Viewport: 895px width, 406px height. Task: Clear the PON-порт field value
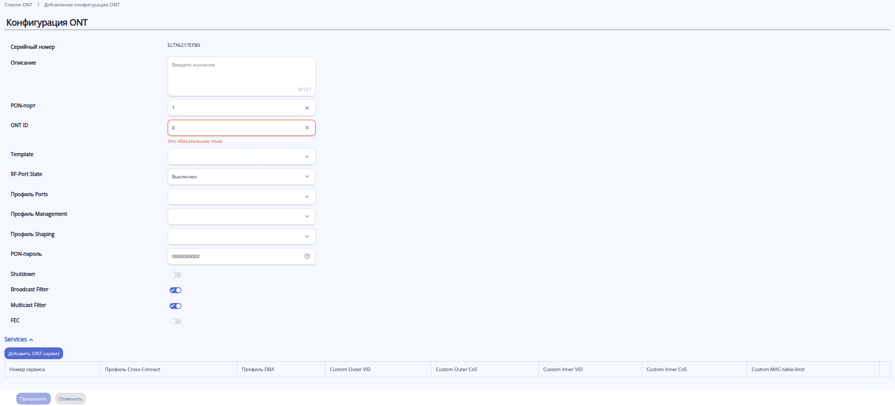click(x=307, y=108)
